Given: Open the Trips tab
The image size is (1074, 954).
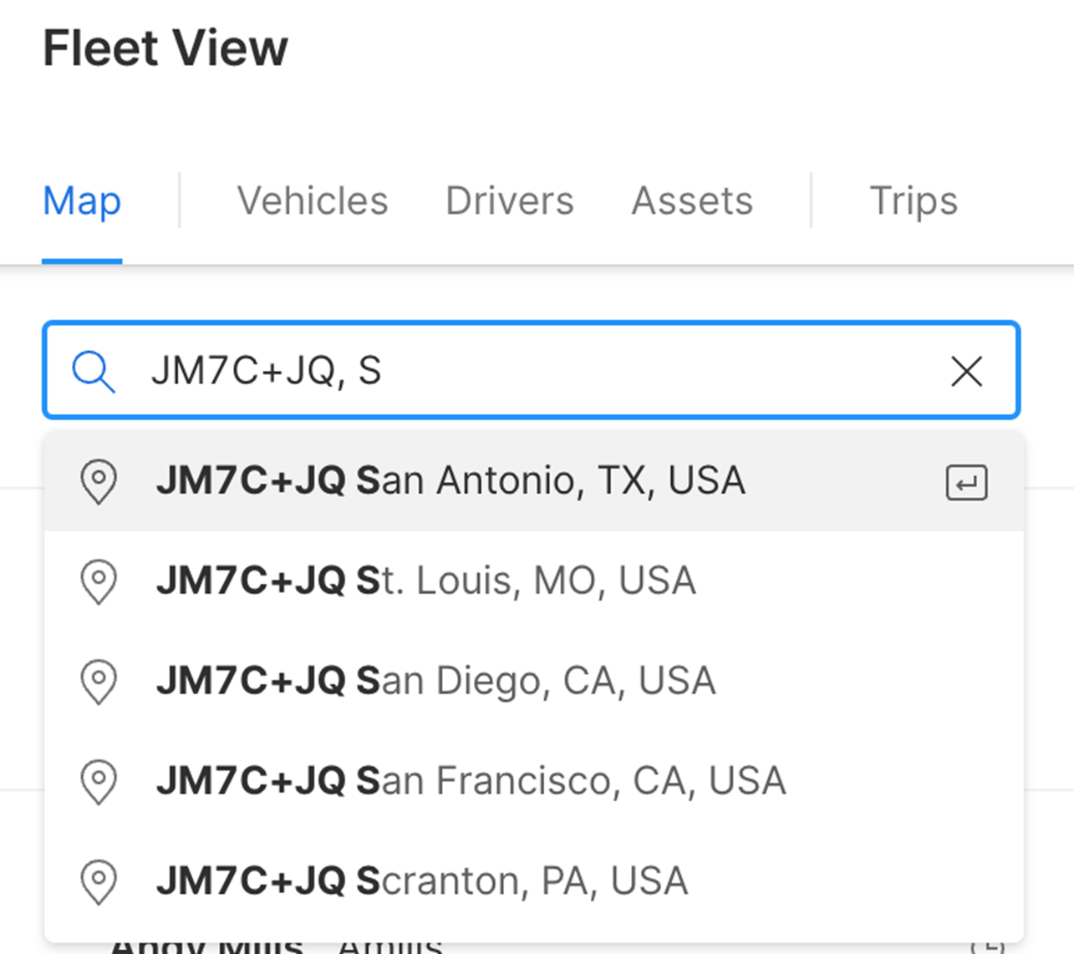Looking at the screenshot, I should (914, 201).
